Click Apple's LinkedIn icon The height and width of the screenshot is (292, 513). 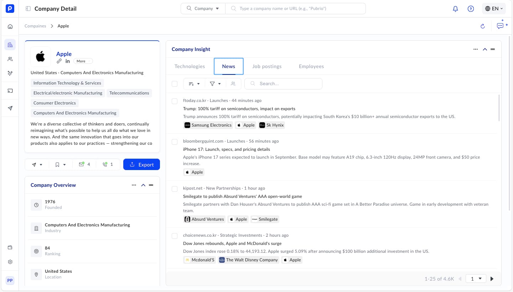coord(68,61)
